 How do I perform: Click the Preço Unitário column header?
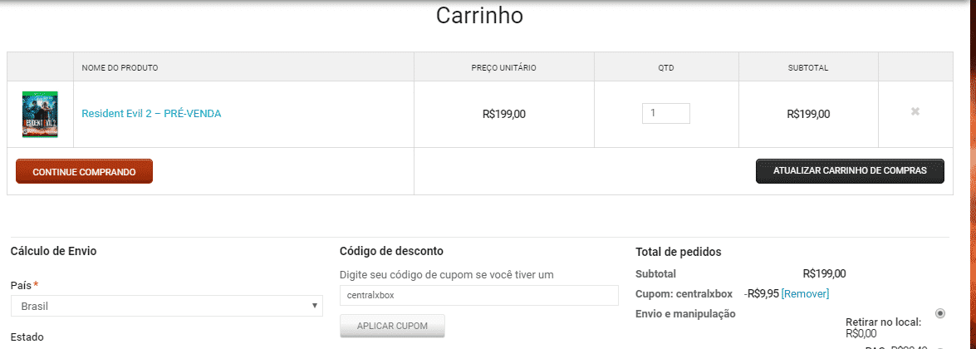tap(503, 68)
